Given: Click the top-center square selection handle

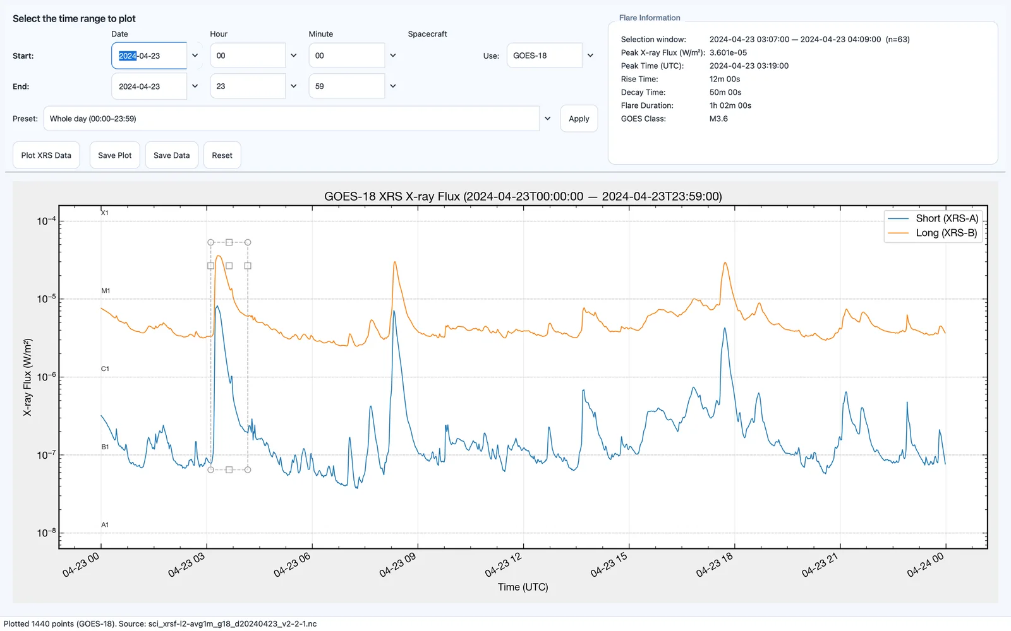Looking at the screenshot, I should coord(229,242).
